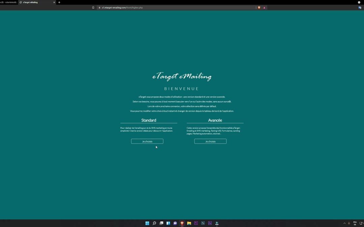Click the notification center icon in the tray
Image resolution: width=364 pixels, height=227 pixels.
[x=361, y=223]
